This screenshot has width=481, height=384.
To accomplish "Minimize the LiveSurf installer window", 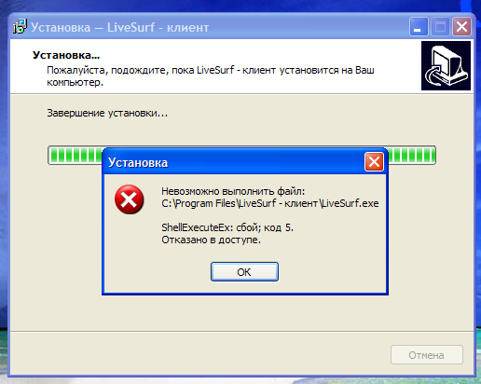I will click(x=419, y=27).
